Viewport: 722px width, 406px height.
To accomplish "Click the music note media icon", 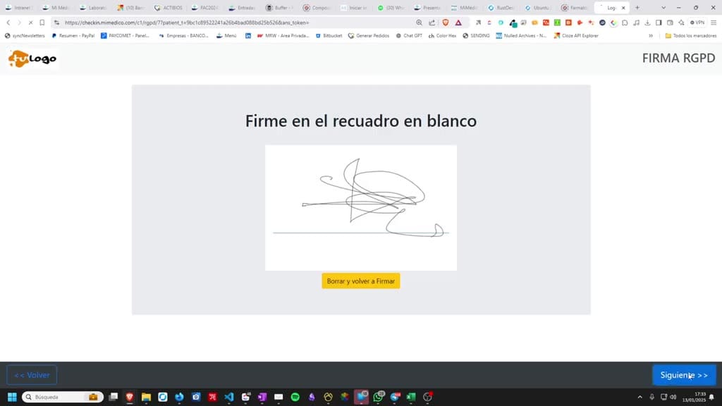I will [x=637, y=23].
